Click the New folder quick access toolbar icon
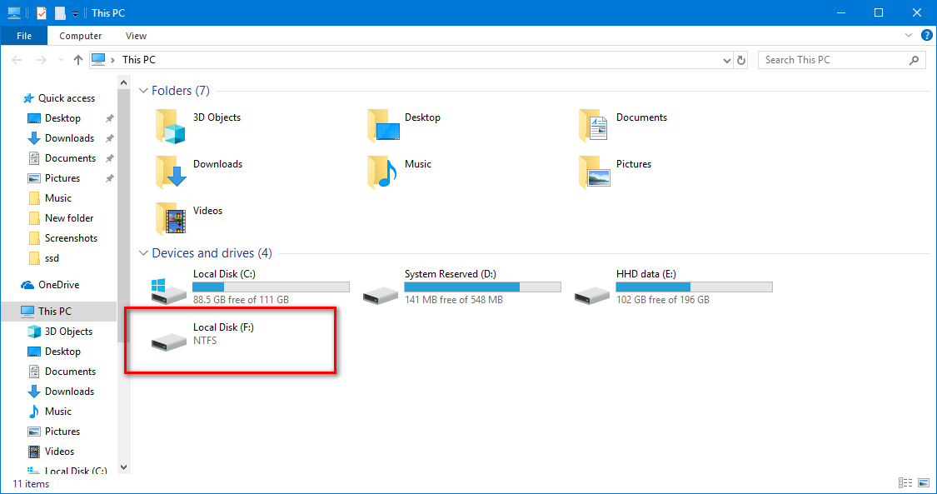 60,12
